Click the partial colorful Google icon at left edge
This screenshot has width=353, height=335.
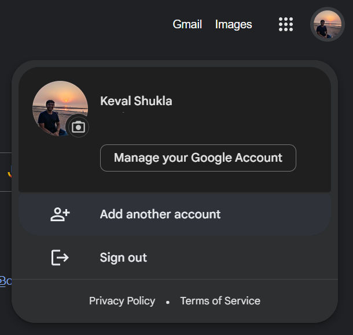click(x=10, y=172)
